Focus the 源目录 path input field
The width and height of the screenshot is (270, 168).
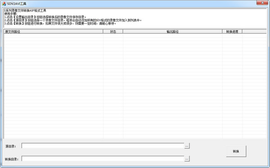pyautogui.click(x=103, y=146)
